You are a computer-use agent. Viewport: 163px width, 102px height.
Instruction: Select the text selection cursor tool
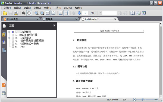23,13
